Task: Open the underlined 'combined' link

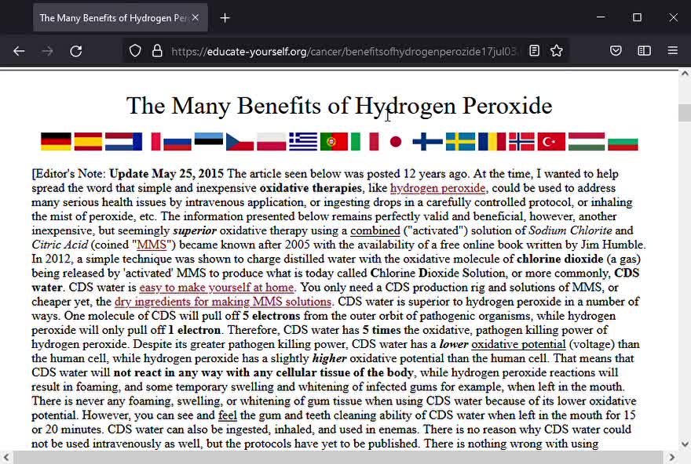Action: 375,230
